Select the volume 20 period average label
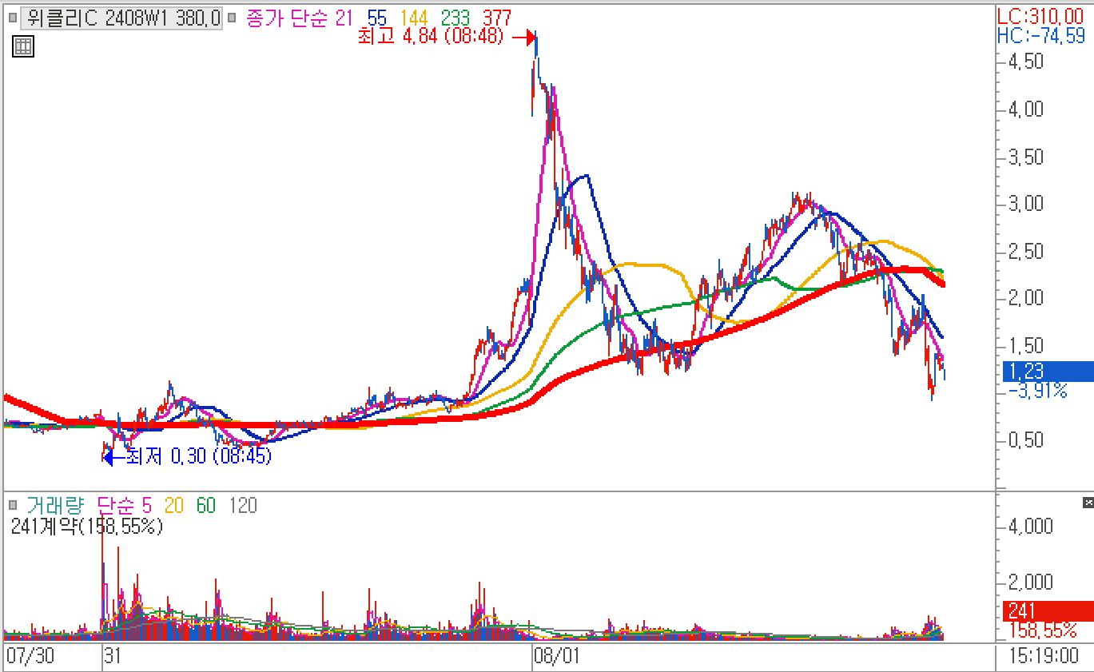This screenshot has width=1094, height=672. click(x=175, y=505)
